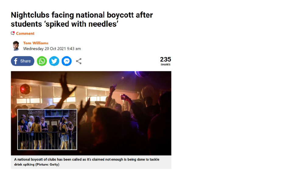Click the Facebook 'f' logo

16,61
